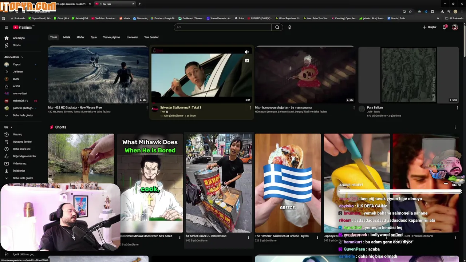Image resolution: width=466 pixels, height=262 pixels.
Task: Go to YouTube Premium home logo
Action: (x=23, y=27)
